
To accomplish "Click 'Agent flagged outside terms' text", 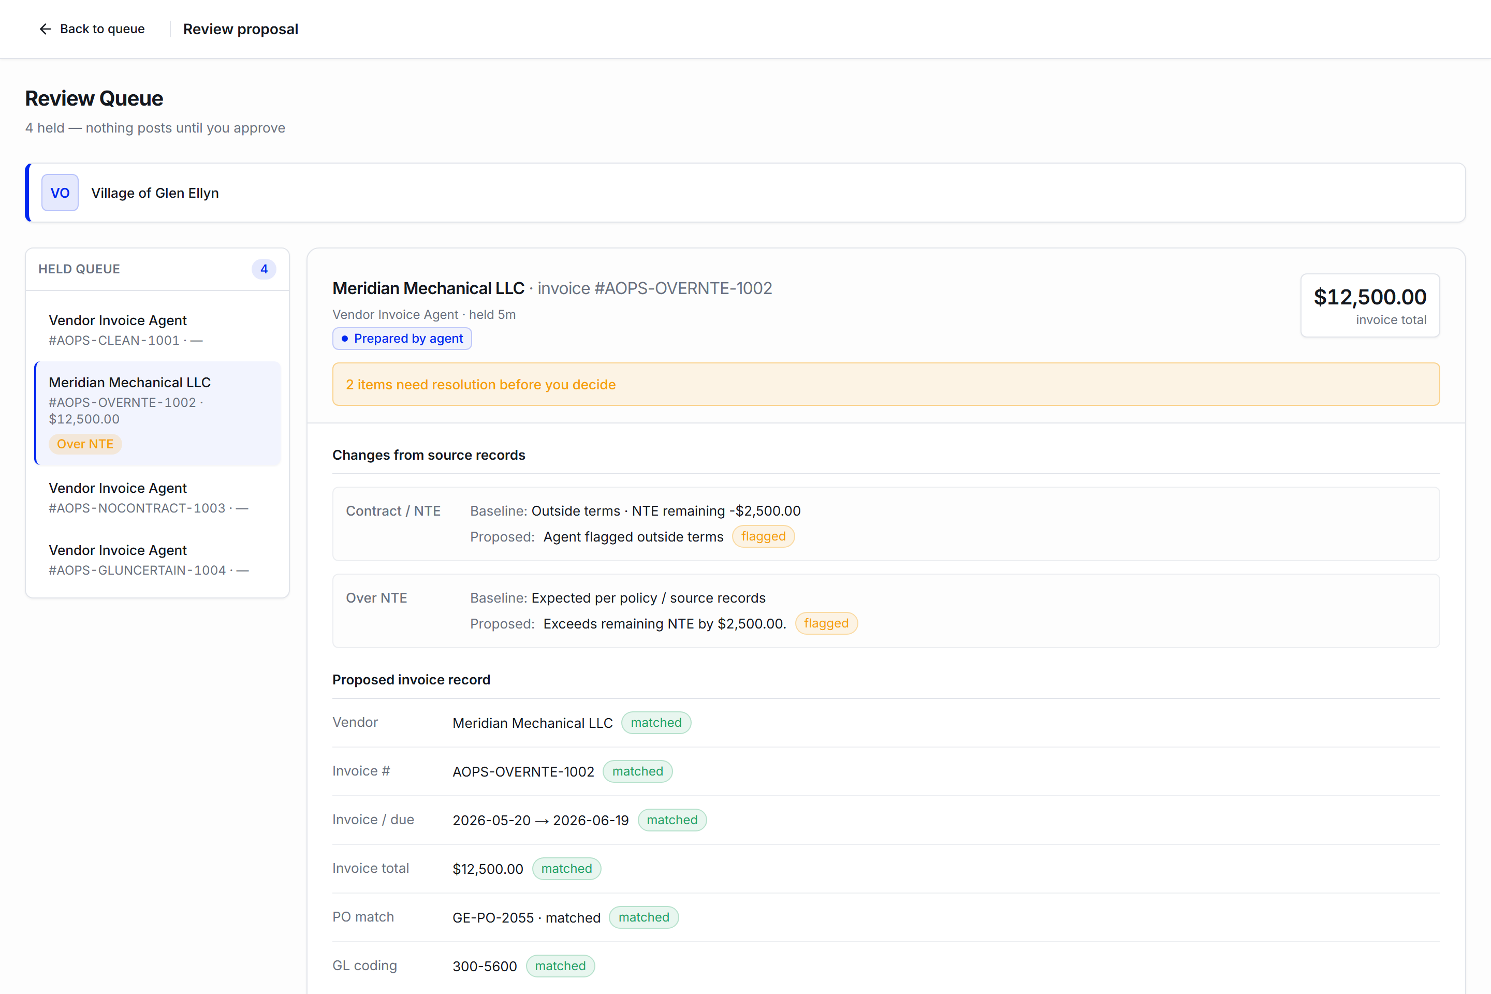I will pos(633,537).
